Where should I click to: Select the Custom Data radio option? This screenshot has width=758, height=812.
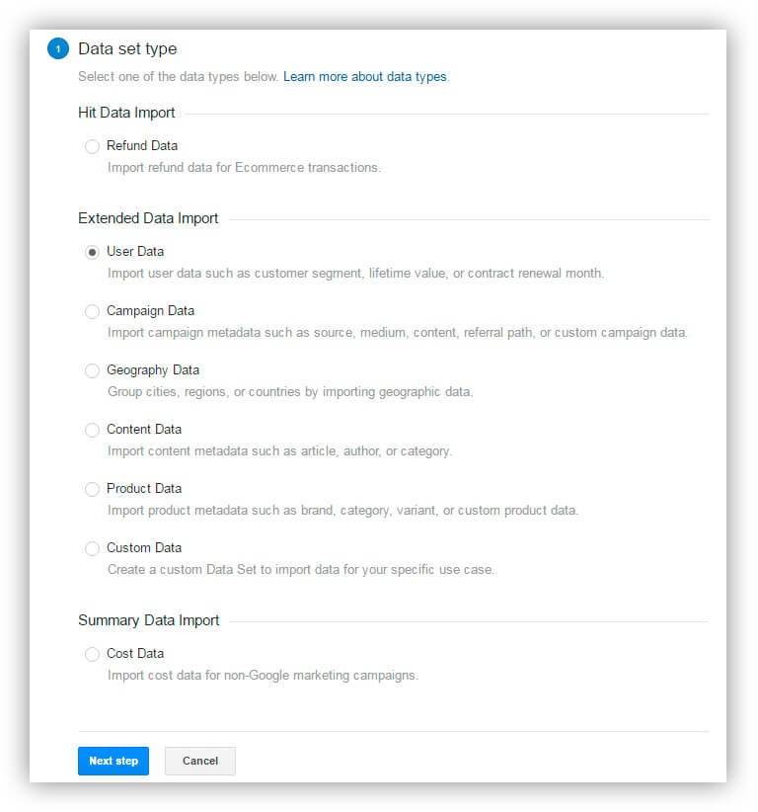click(x=92, y=548)
